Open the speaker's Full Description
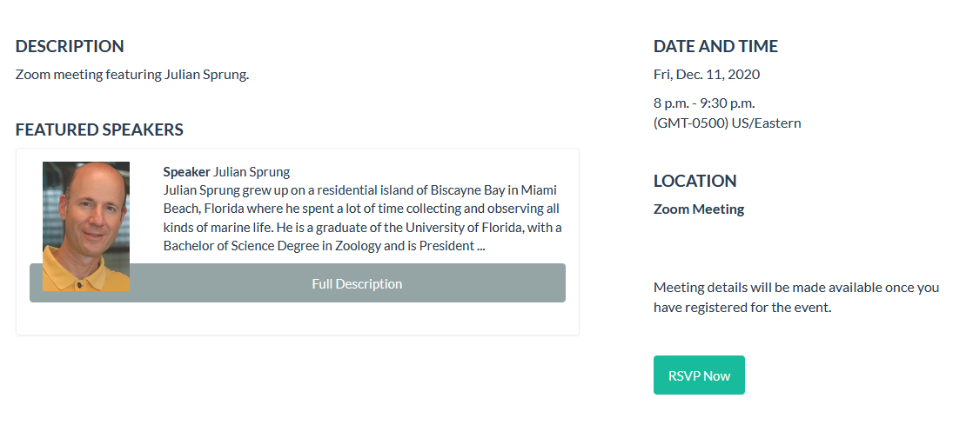The image size is (953, 425). click(x=357, y=284)
